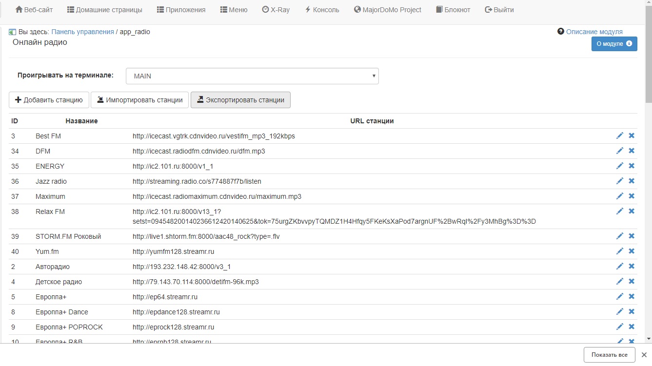Image resolution: width=652 pixels, height=366 pixels.
Task: Delete the Yum.fm station
Action: (632, 251)
